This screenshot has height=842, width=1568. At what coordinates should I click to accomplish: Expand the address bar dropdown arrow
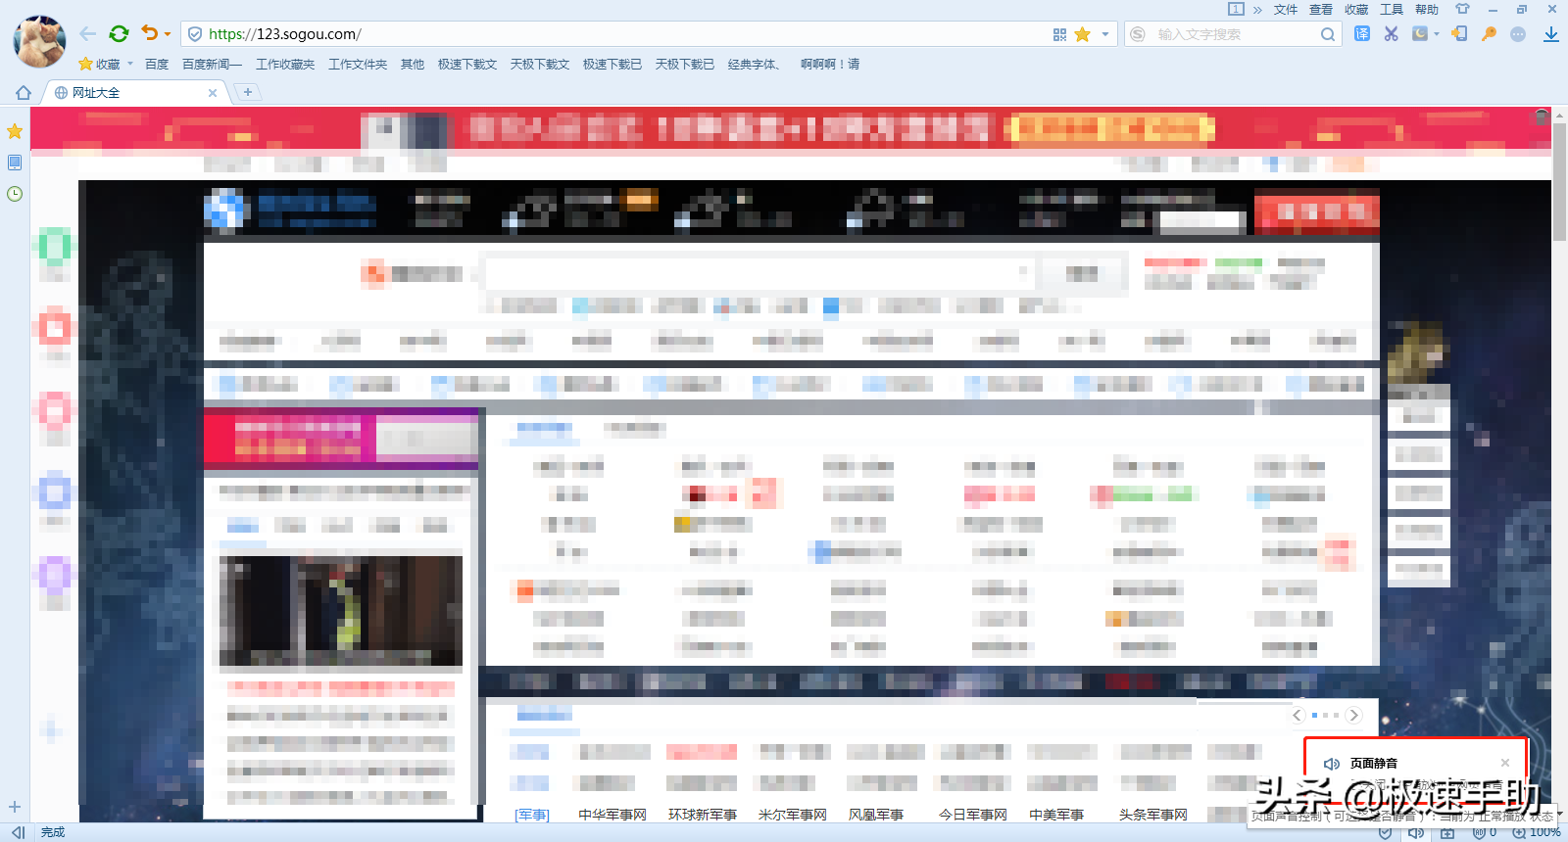(1105, 34)
